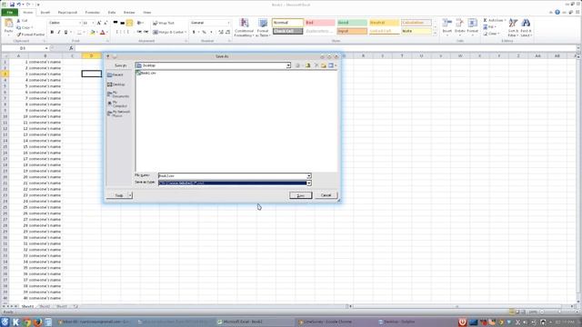
Task: Toggle Wrap Text
Action: (x=164, y=23)
